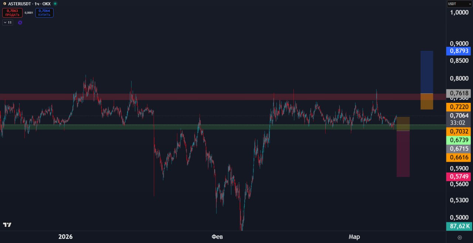Select the blue long position zone
The width and height of the screenshot is (473, 243).
click(427, 72)
